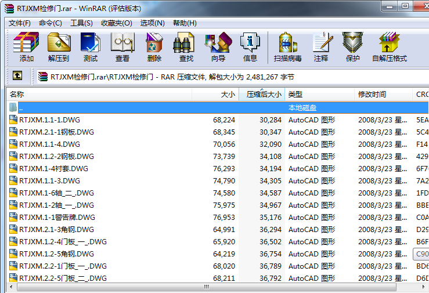
Task: Click size value 70,056
Action: tap(224, 144)
